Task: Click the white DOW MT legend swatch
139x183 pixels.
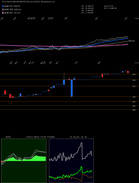Action: 3,10
